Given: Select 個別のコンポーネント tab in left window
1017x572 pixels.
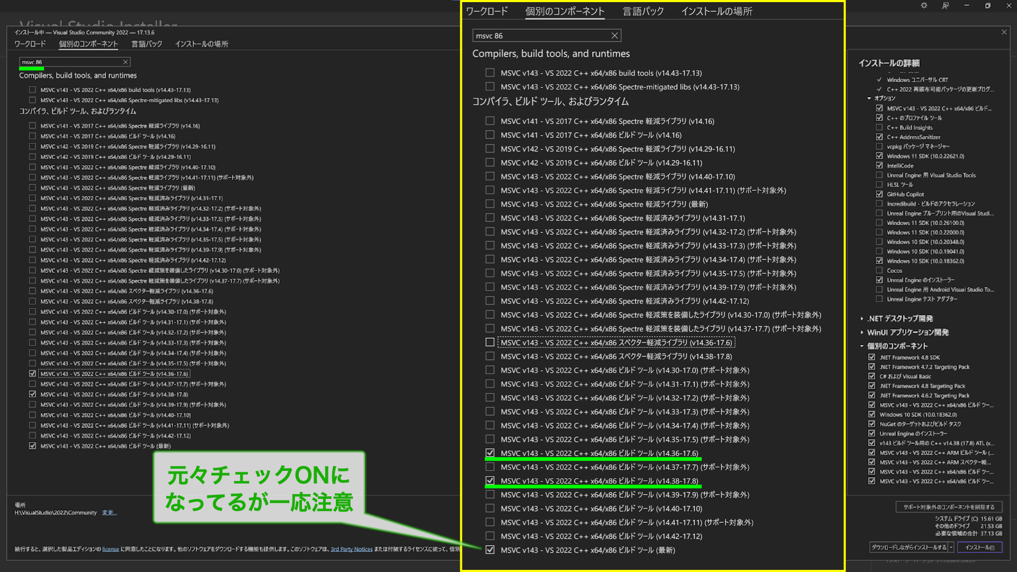Looking at the screenshot, I should point(88,44).
